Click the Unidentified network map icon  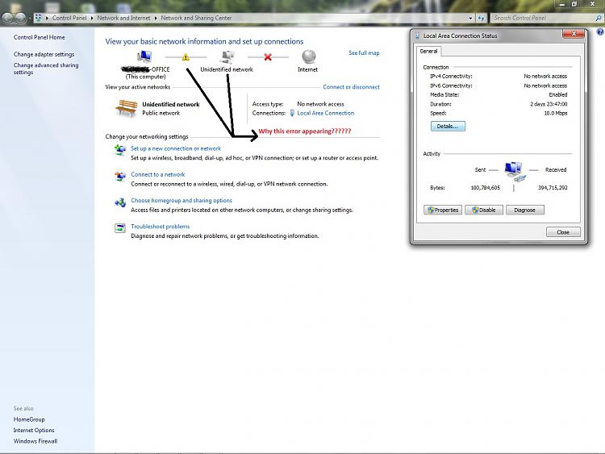coord(227,57)
